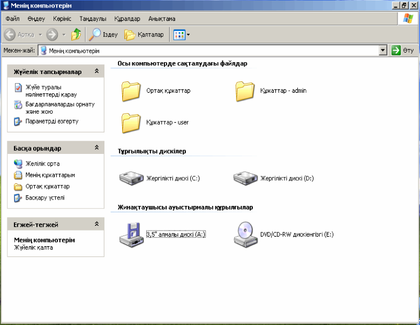Click Бағдарламаларды орнату және жою link
Image resolution: width=420 pixels, height=325 pixels.
(x=60, y=108)
